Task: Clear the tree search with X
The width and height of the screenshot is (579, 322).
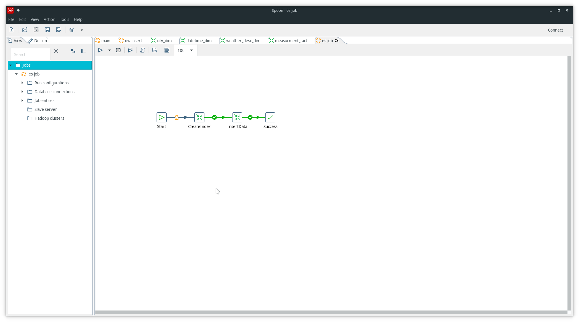Action: [56, 51]
